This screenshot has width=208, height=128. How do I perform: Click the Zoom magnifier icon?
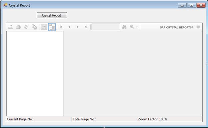point(132,27)
